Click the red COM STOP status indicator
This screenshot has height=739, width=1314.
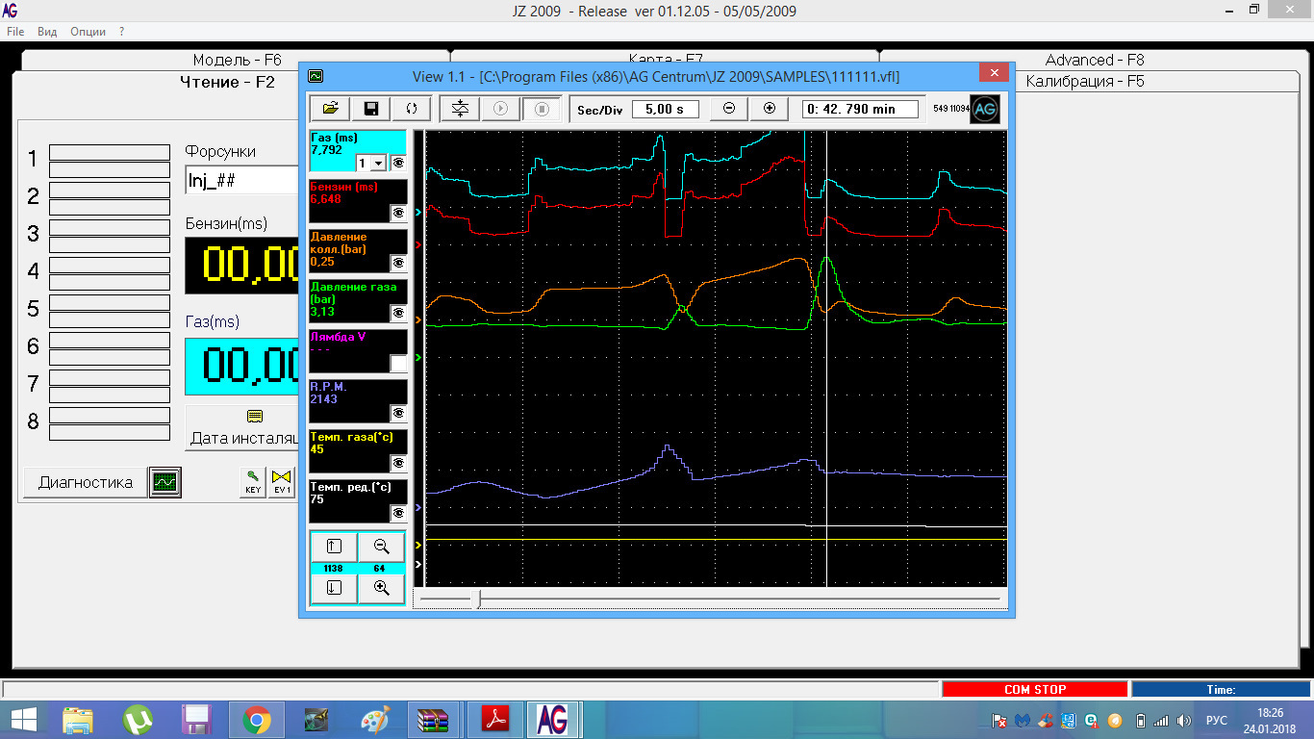click(x=1035, y=689)
